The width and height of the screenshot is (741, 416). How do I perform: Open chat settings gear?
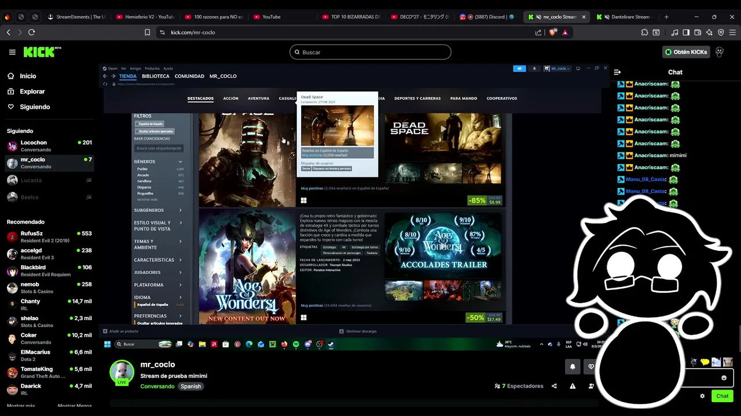point(702,396)
